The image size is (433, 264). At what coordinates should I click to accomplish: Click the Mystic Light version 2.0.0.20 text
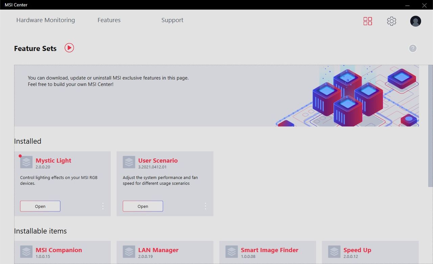click(43, 167)
